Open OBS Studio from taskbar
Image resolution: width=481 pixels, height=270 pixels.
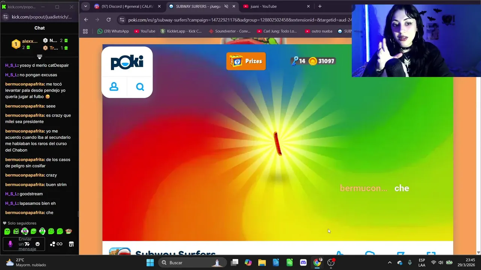tap(331, 262)
